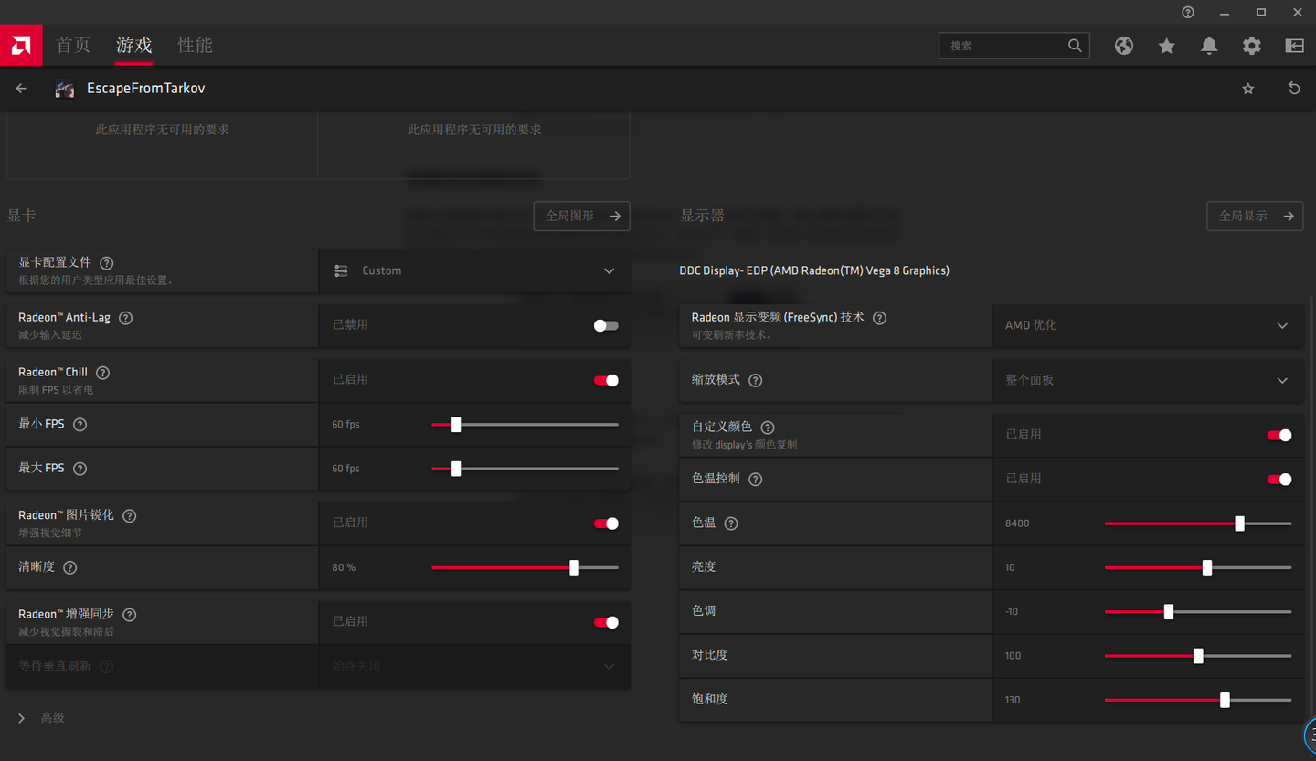1316x761 pixels.
Task: Open the web browser globe icon
Action: click(1124, 46)
